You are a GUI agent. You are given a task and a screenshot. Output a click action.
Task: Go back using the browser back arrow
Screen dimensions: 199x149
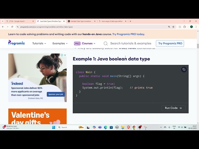[x=3, y=27]
